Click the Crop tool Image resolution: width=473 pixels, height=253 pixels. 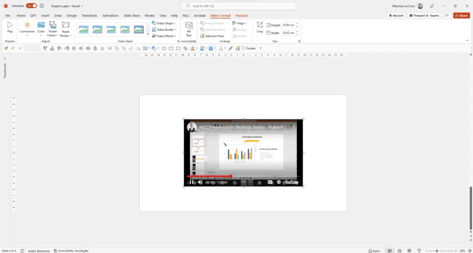[x=260, y=27]
